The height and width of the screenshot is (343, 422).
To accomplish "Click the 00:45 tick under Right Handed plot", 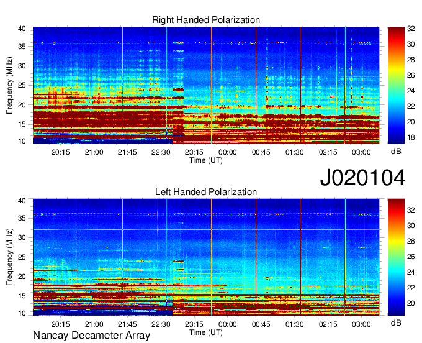I will pyautogui.click(x=261, y=152).
